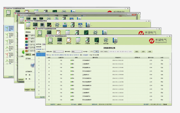Click the file cabinet icon in third window
The height and width of the screenshot is (113, 180).
(72, 25)
